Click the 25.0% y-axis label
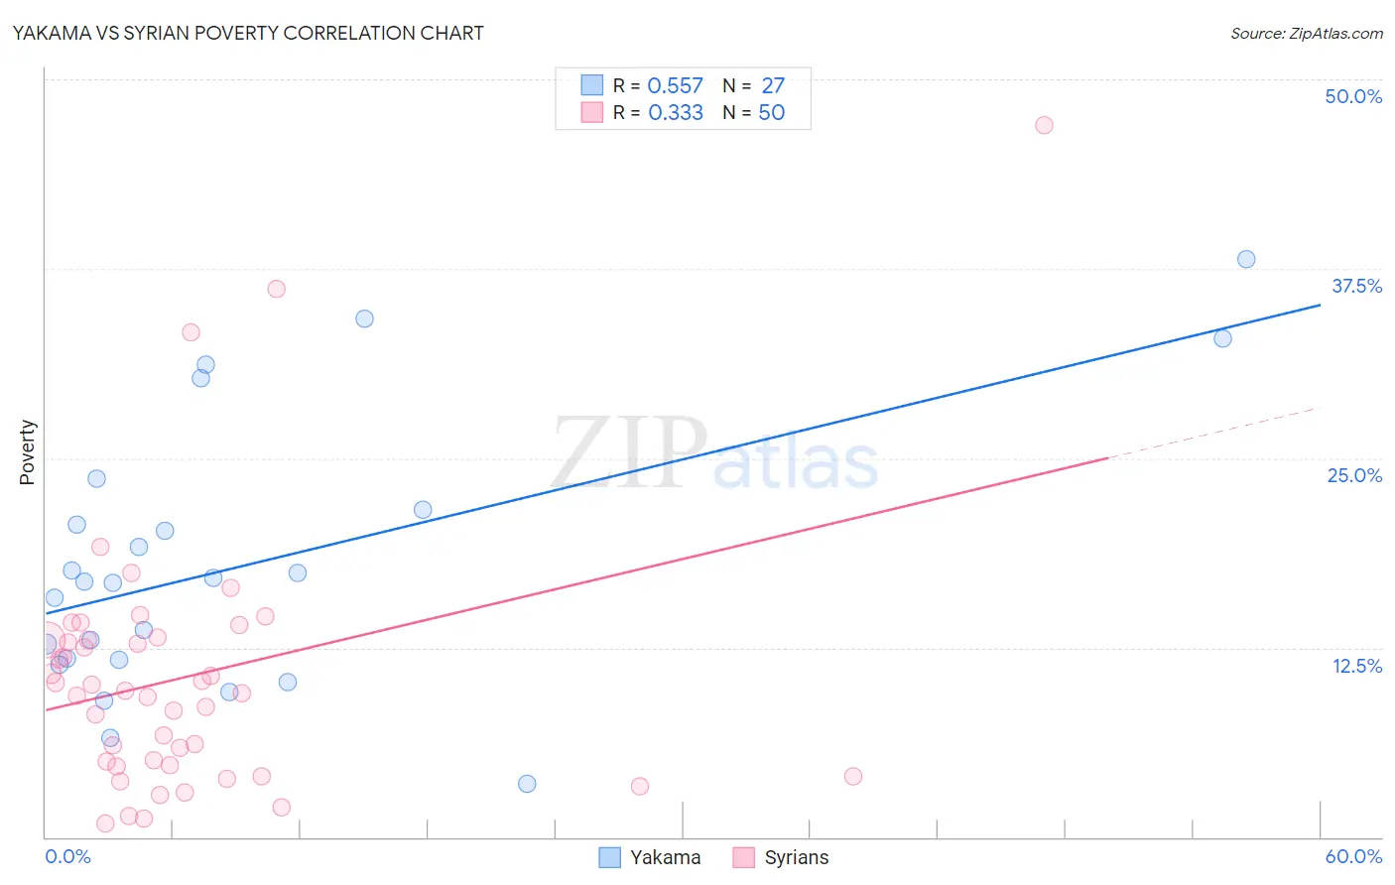The image size is (1395, 885). [x=1354, y=475]
